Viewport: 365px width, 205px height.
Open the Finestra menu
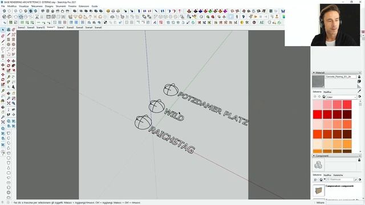pos(72,6)
